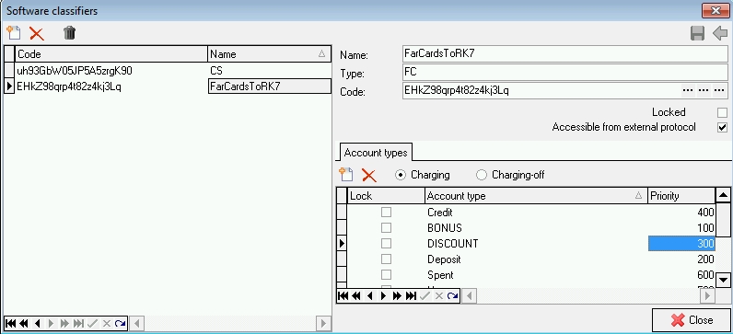Click middle ellipsis button in Code field
This screenshot has height=334, width=733.
click(704, 90)
